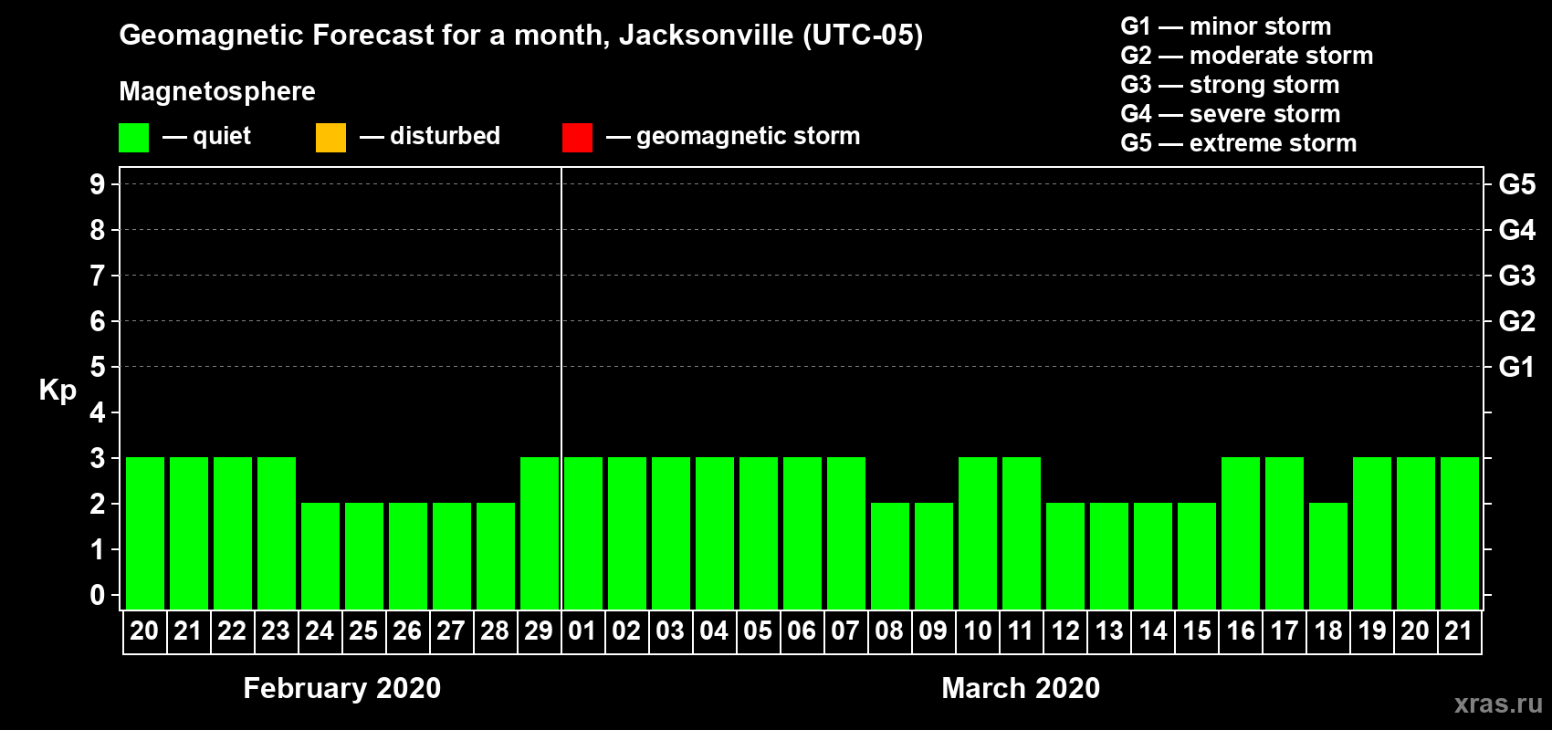Click date label 23 in February
Viewport: 1552px width, 730px height.
pyautogui.click(x=276, y=631)
